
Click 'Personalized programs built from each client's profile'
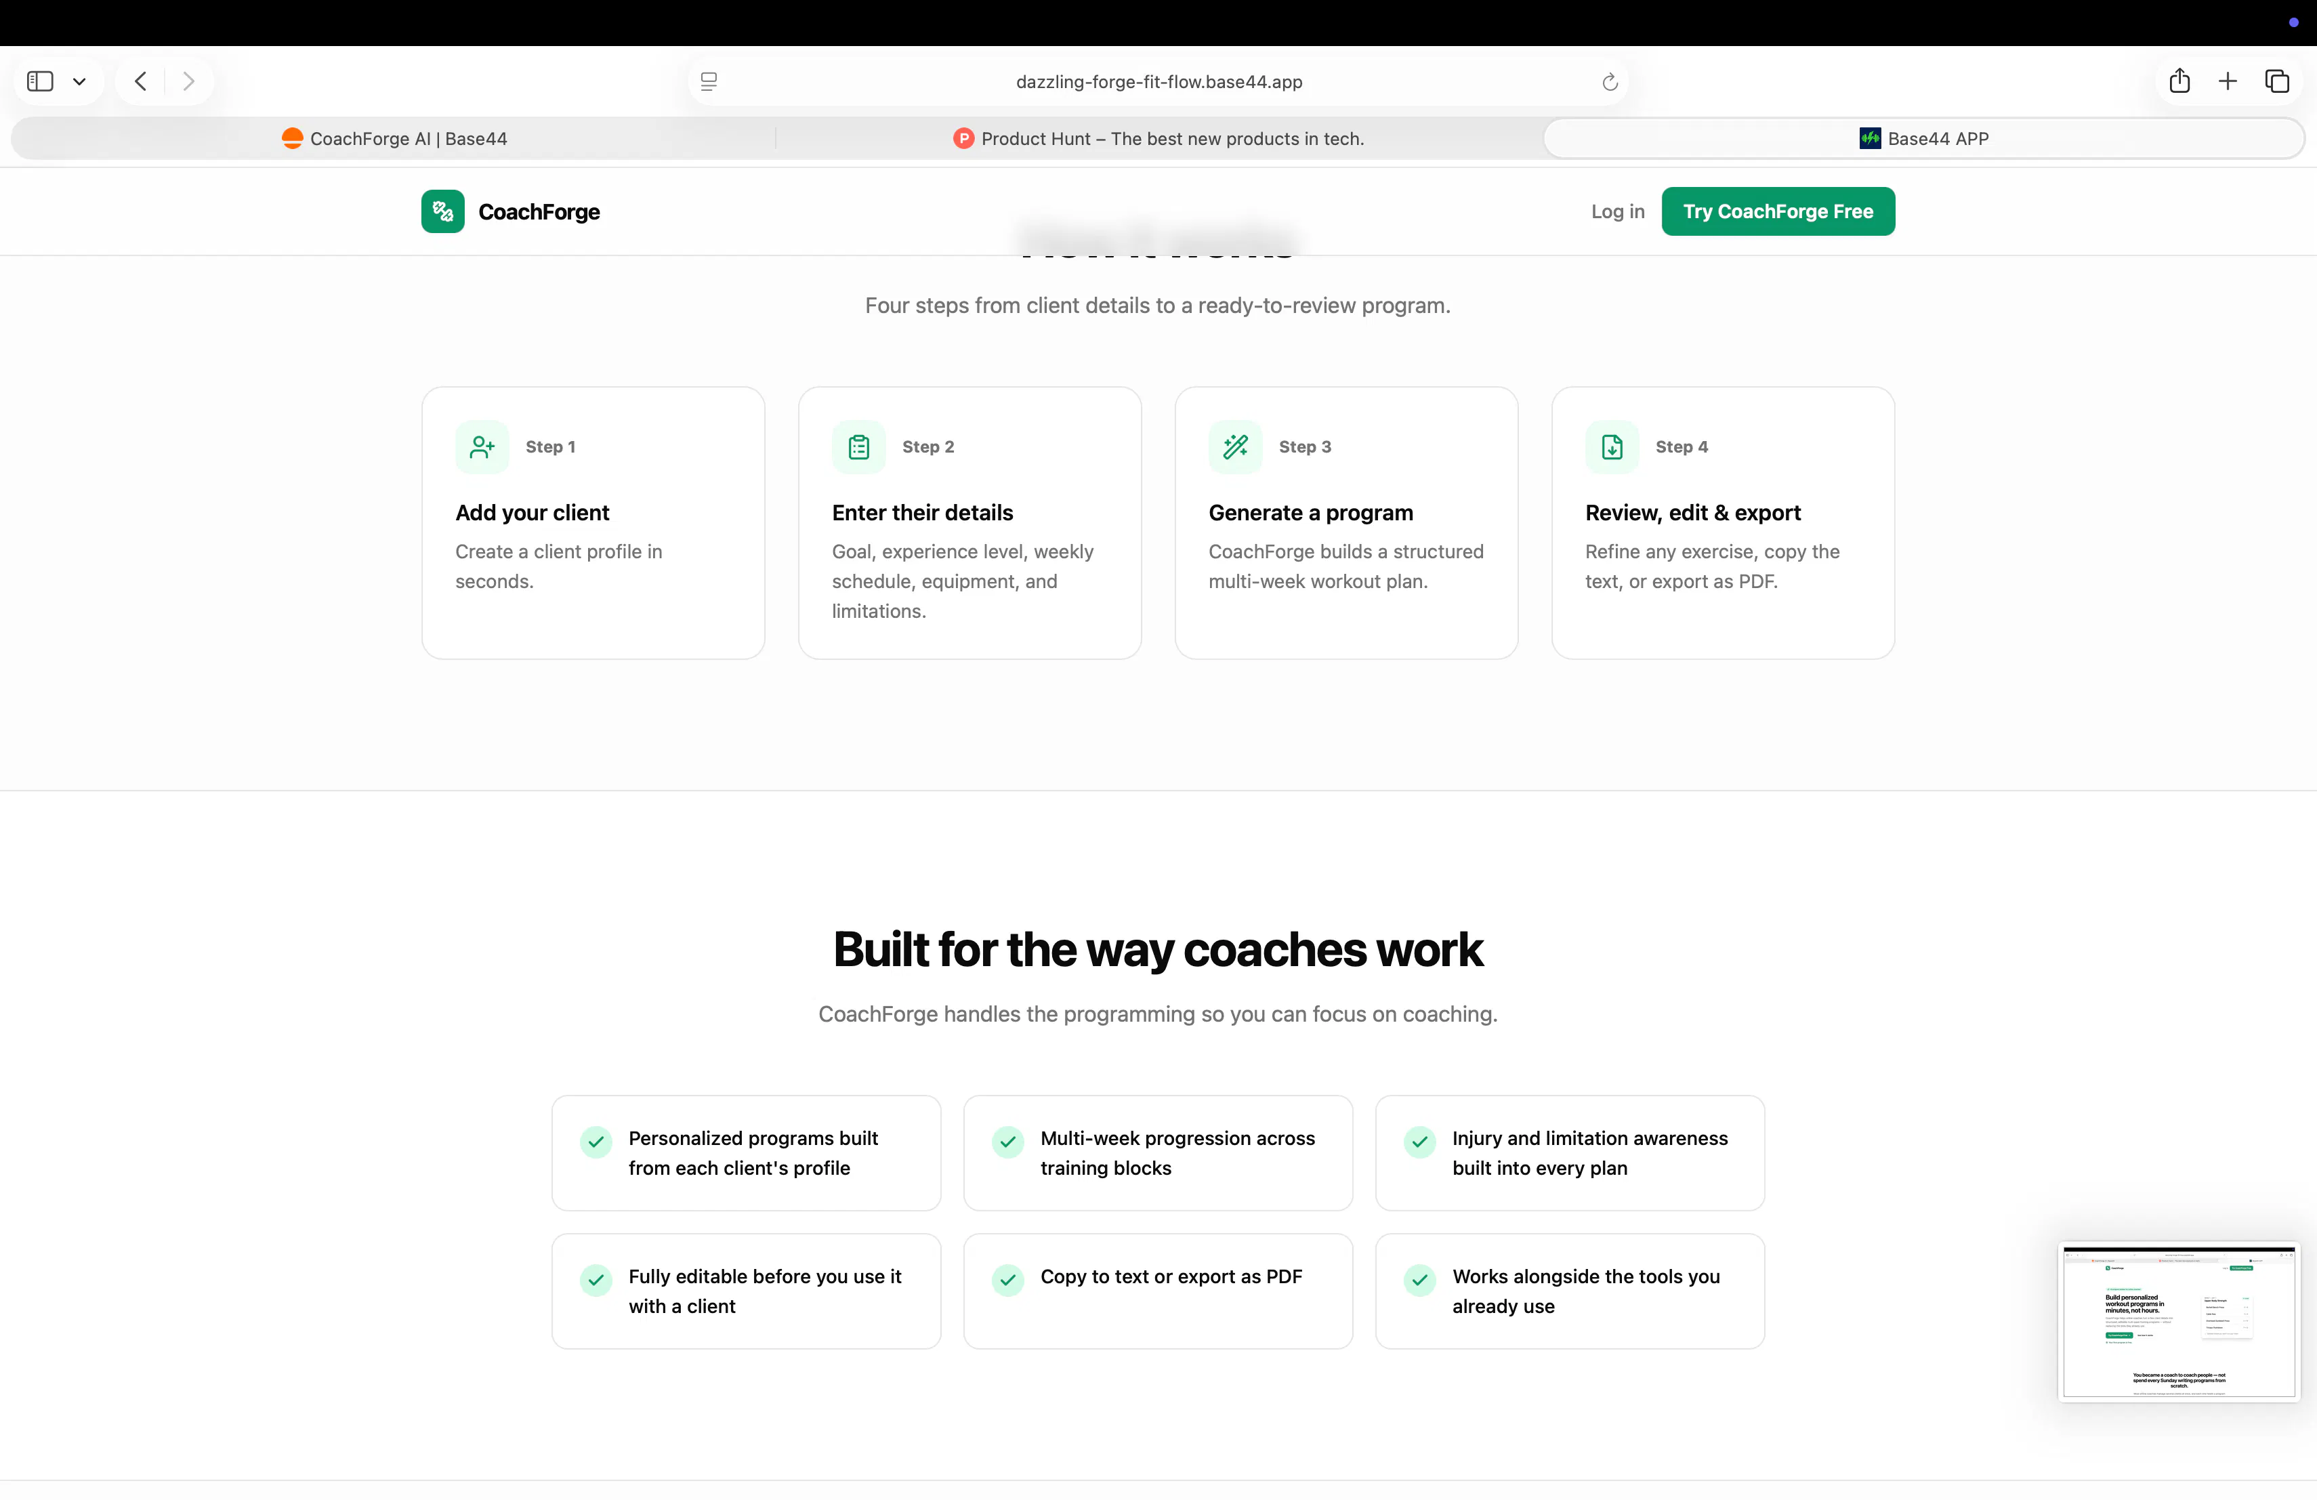point(753,1152)
